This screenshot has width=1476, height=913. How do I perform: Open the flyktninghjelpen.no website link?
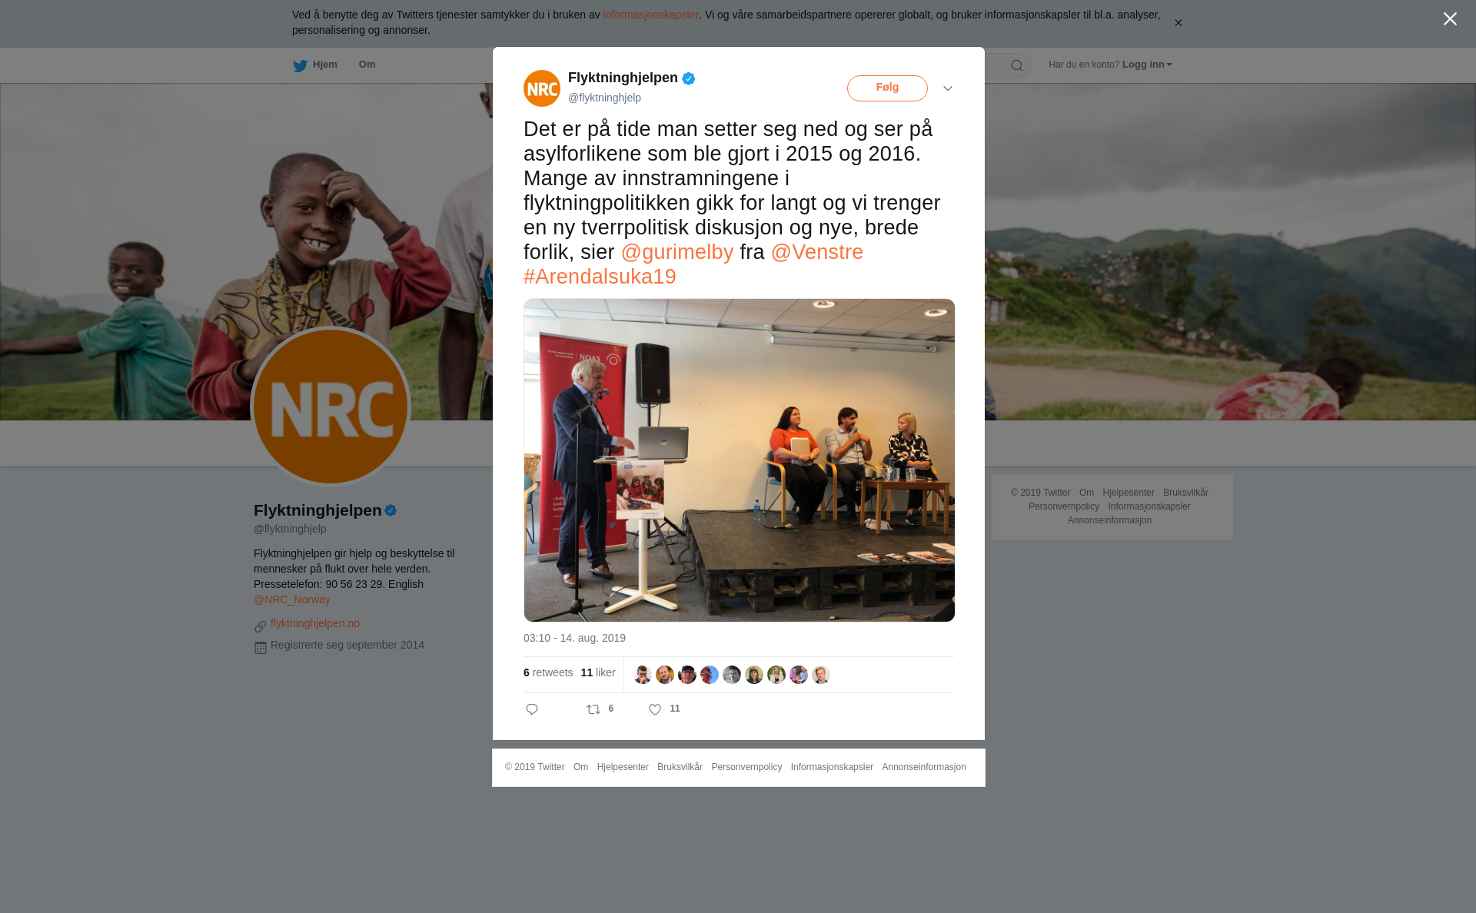pos(315,623)
